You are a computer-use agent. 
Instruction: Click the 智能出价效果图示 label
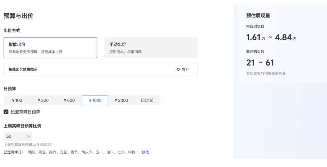(x=23, y=69)
